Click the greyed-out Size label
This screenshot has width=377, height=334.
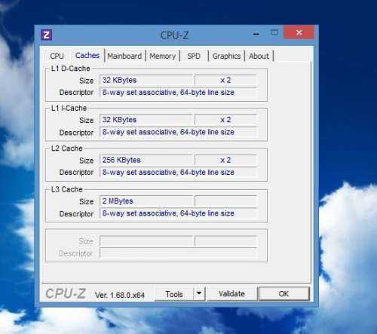(x=86, y=241)
